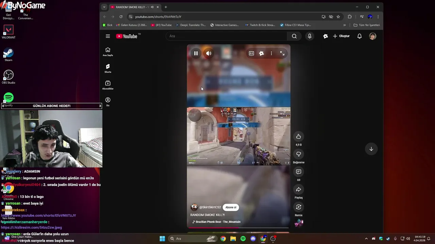The height and width of the screenshot is (244, 435).
Task: Mute the Shorts video volume
Action: [209, 53]
